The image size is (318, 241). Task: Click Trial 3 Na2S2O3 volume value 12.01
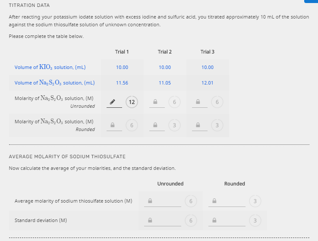[x=208, y=83]
